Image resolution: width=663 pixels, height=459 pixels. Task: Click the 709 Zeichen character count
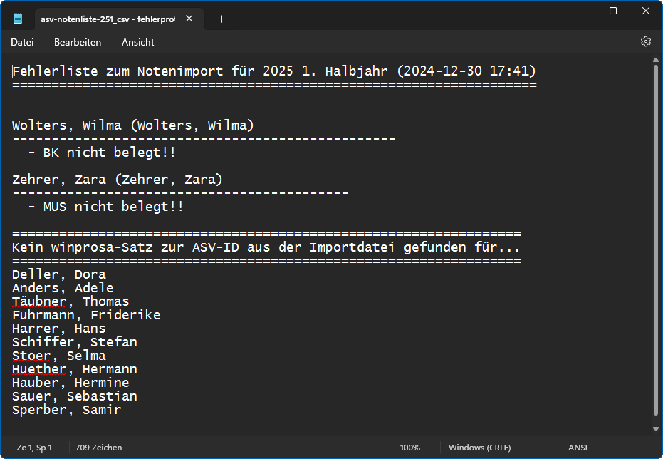[99, 448]
